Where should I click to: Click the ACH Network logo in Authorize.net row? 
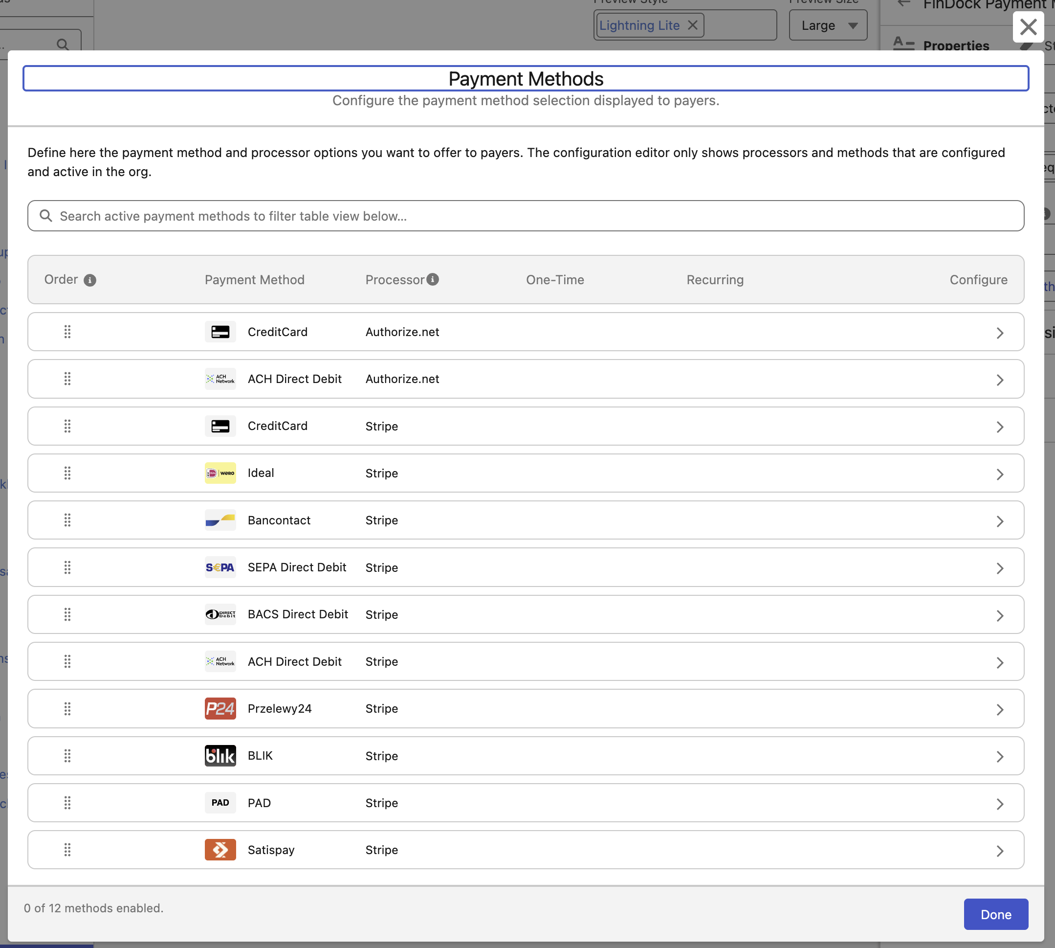[220, 379]
